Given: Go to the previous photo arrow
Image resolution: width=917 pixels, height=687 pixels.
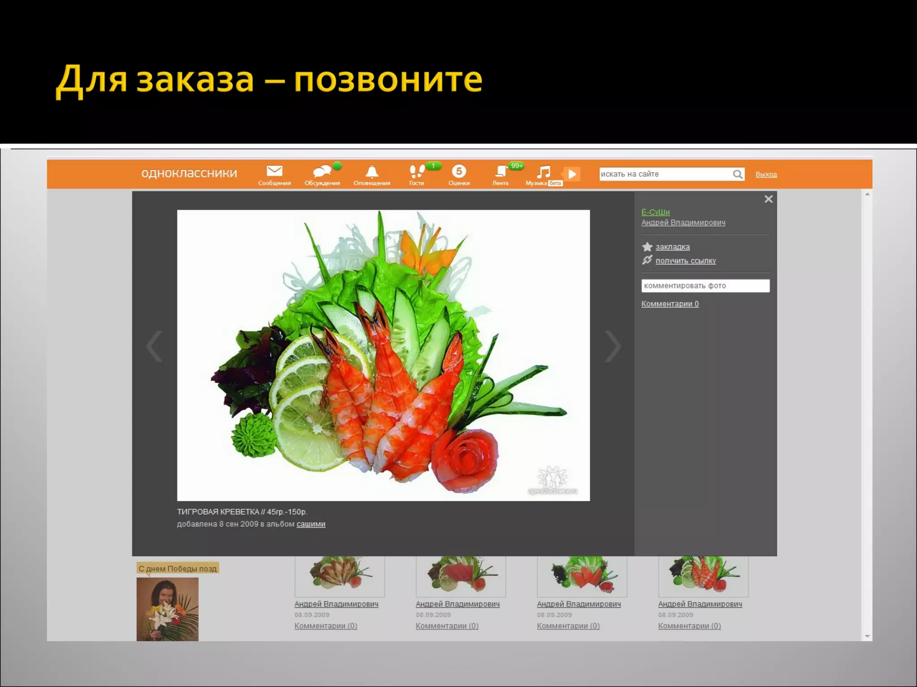Looking at the screenshot, I should [x=154, y=346].
